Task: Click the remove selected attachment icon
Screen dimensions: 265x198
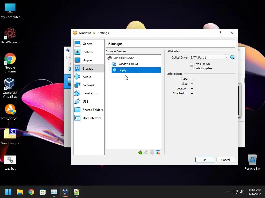Action: (158, 153)
